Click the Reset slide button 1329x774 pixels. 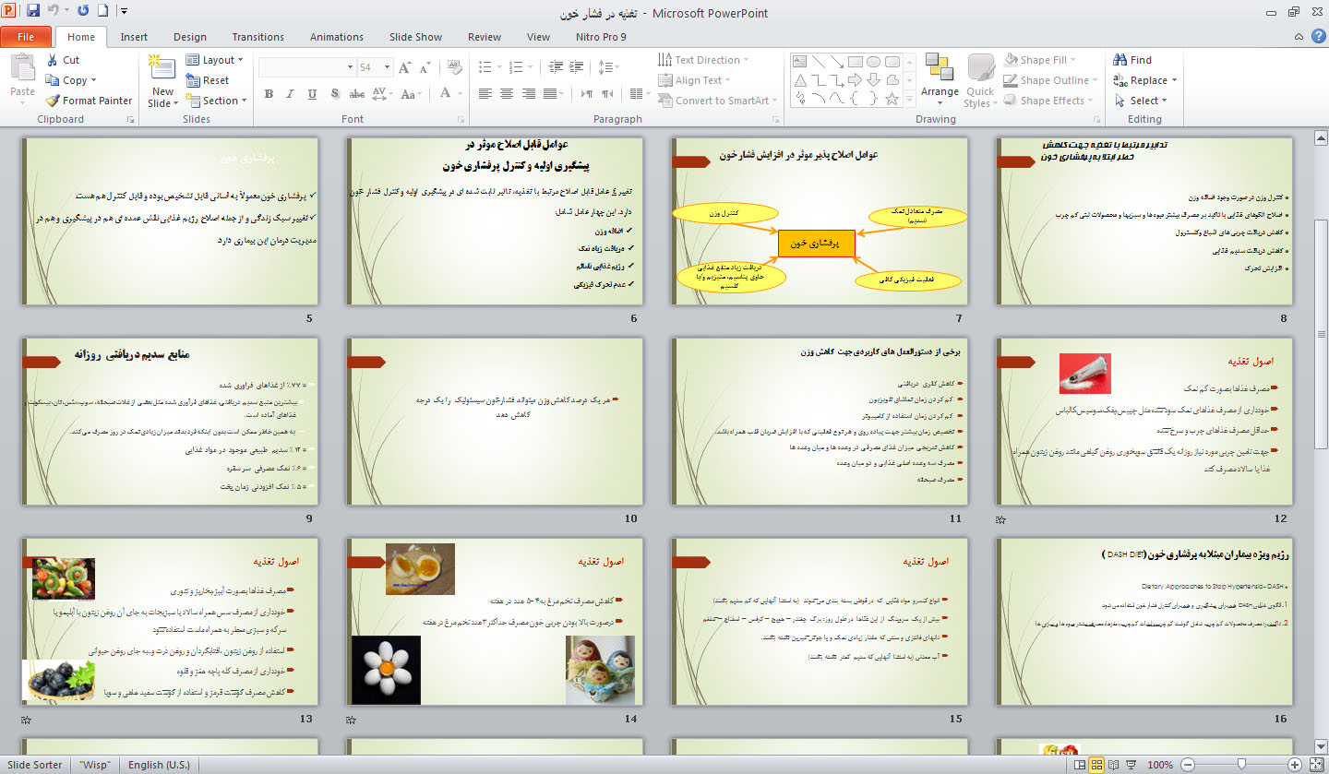click(208, 80)
